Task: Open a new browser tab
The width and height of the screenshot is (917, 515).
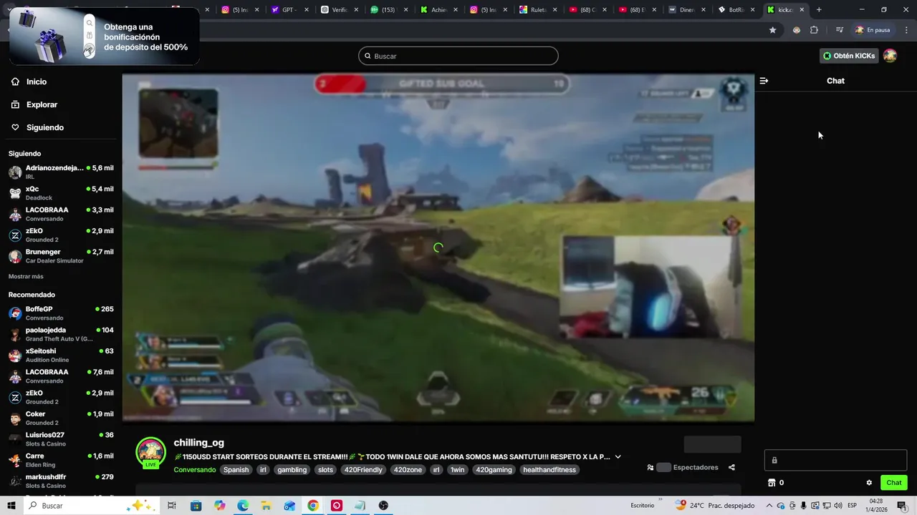Action: pyautogui.click(x=819, y=10)
